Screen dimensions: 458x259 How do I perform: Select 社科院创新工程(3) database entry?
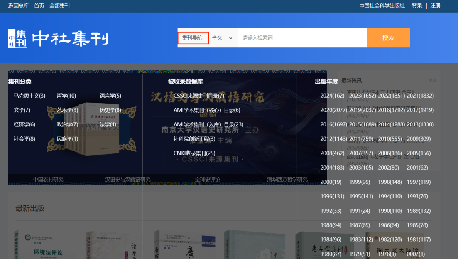194,139
